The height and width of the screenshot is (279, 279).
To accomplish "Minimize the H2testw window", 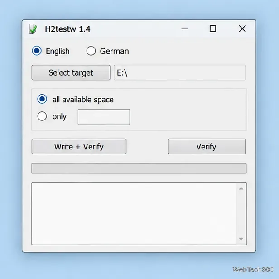I will point(184,29).
